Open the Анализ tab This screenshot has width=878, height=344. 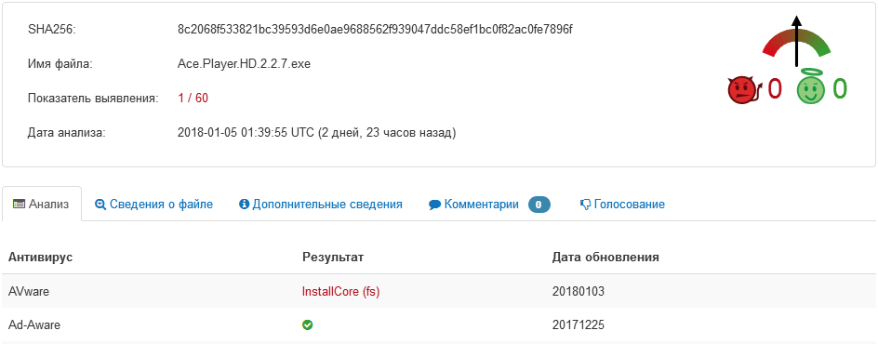[42, 205]
